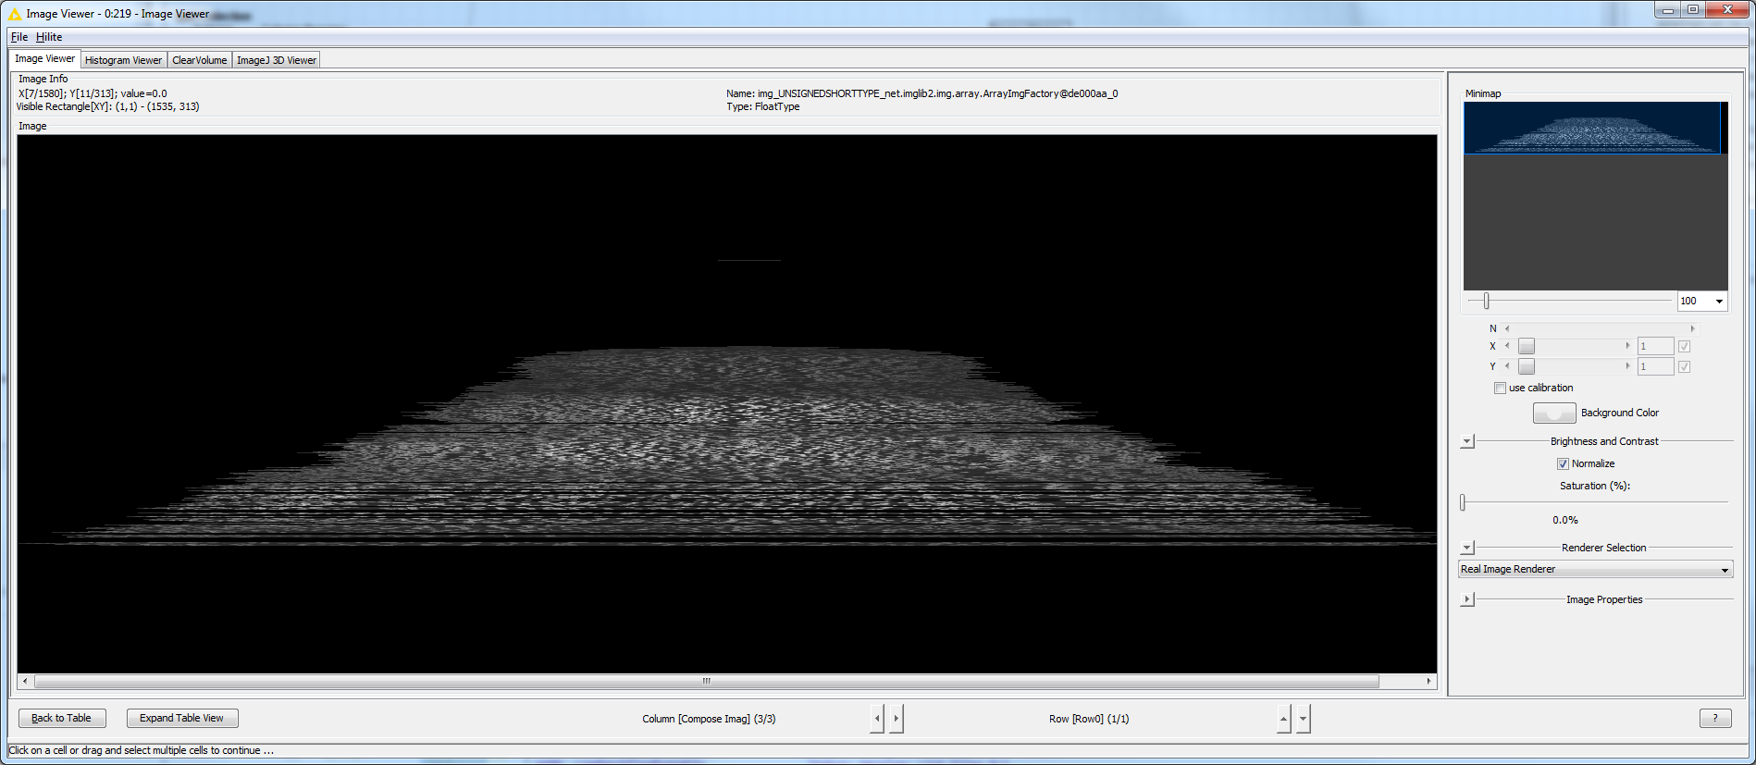The height and width of the screenshot is (765, 1756).
Task: Click the Expand Table View button
Action: click(181, 719)
